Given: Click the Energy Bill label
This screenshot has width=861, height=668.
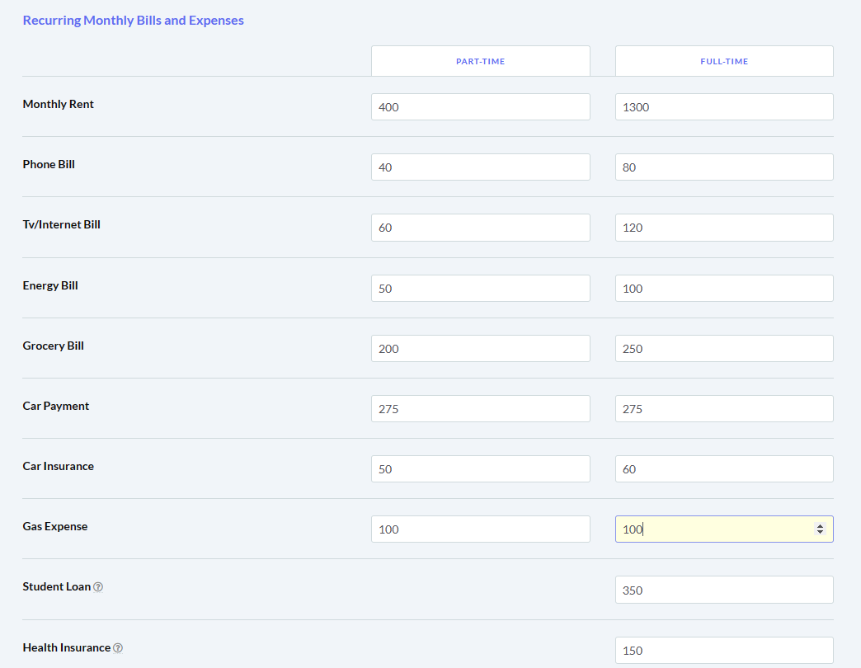Looking at the screenshot, I should (x=50, y=285).
